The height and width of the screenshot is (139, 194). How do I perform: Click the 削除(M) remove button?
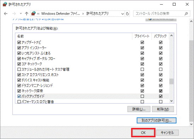[163, 109]
